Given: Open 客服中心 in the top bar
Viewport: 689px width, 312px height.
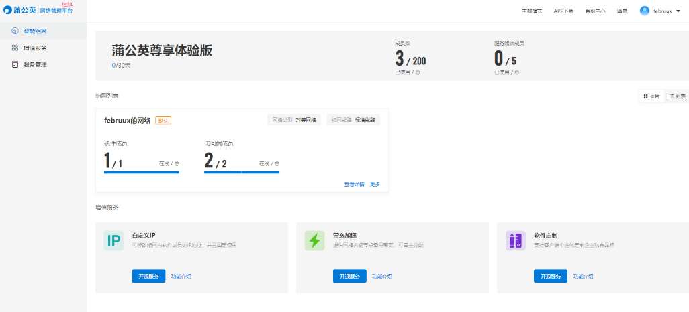Looking at the screenshot, I should 595,11.
